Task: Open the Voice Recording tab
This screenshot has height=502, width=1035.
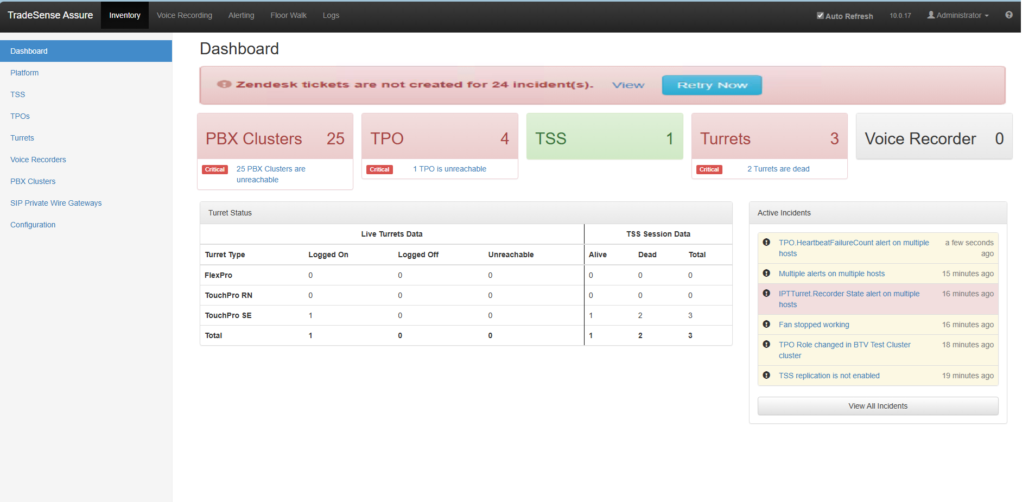Action: (185, 15)
